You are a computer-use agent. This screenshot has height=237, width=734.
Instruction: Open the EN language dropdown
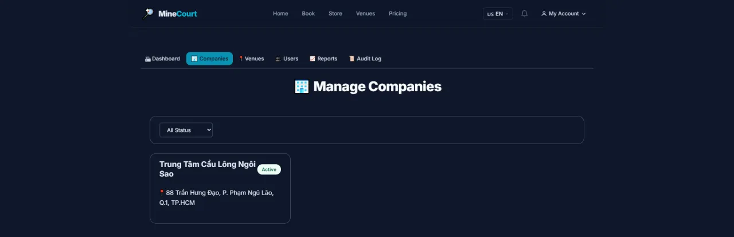498,14
